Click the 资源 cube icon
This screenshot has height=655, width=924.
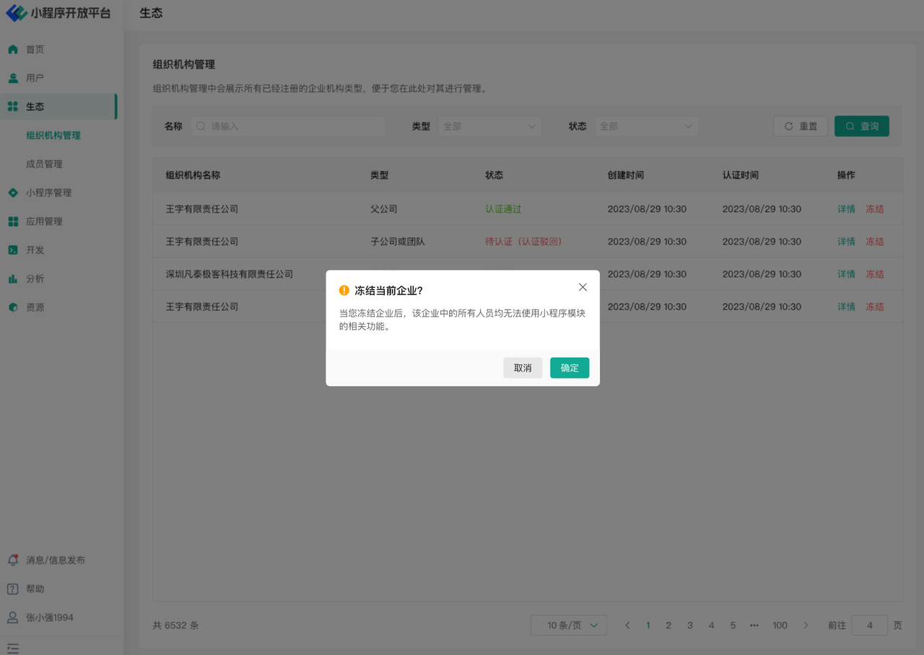(x=13, y=307)
